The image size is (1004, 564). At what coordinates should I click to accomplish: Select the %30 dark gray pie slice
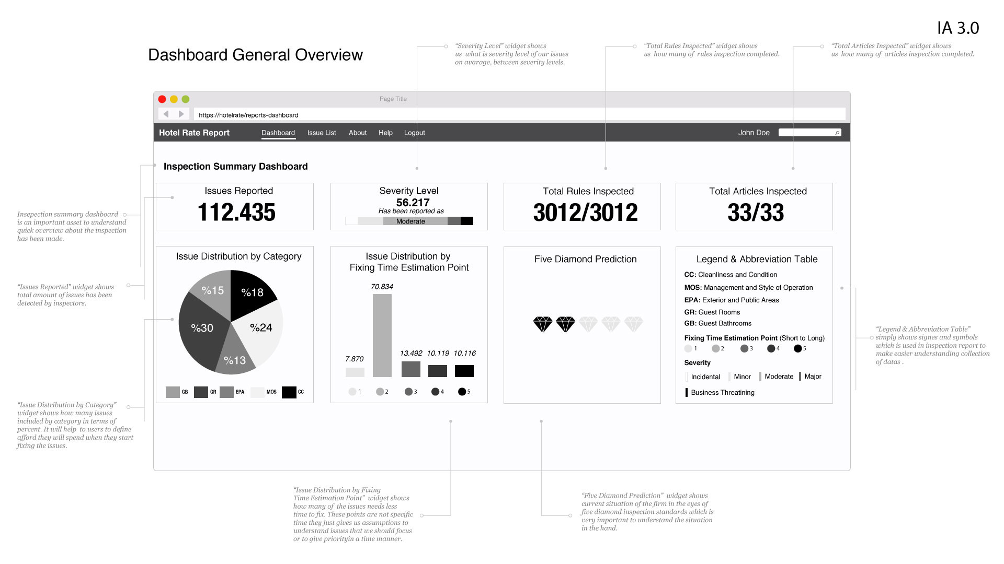tap(201, 328)
